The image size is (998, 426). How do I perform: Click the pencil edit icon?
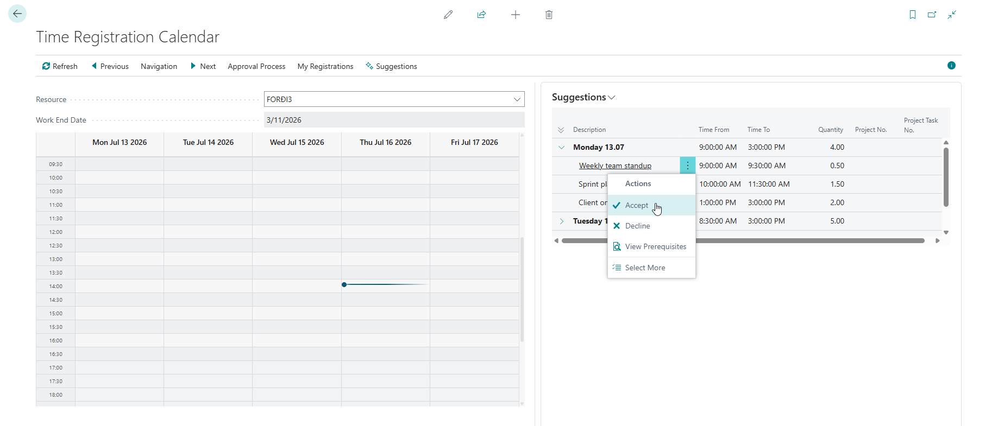[448, 15]
